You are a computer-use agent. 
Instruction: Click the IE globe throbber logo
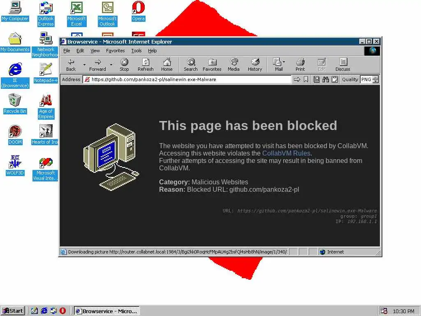[372, 51]
